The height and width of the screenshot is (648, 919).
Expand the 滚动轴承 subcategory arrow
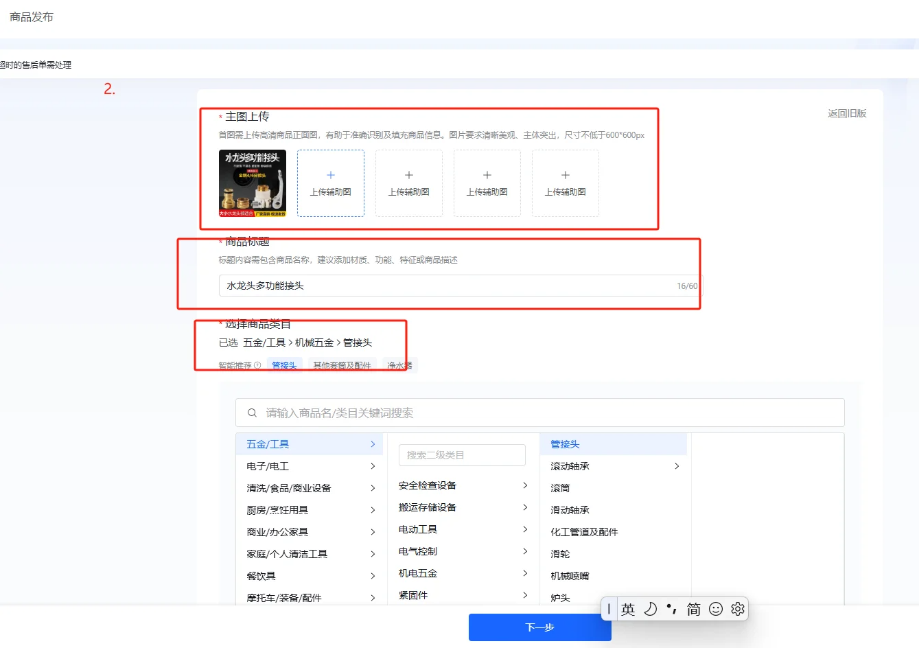click(x=677, y=466)
